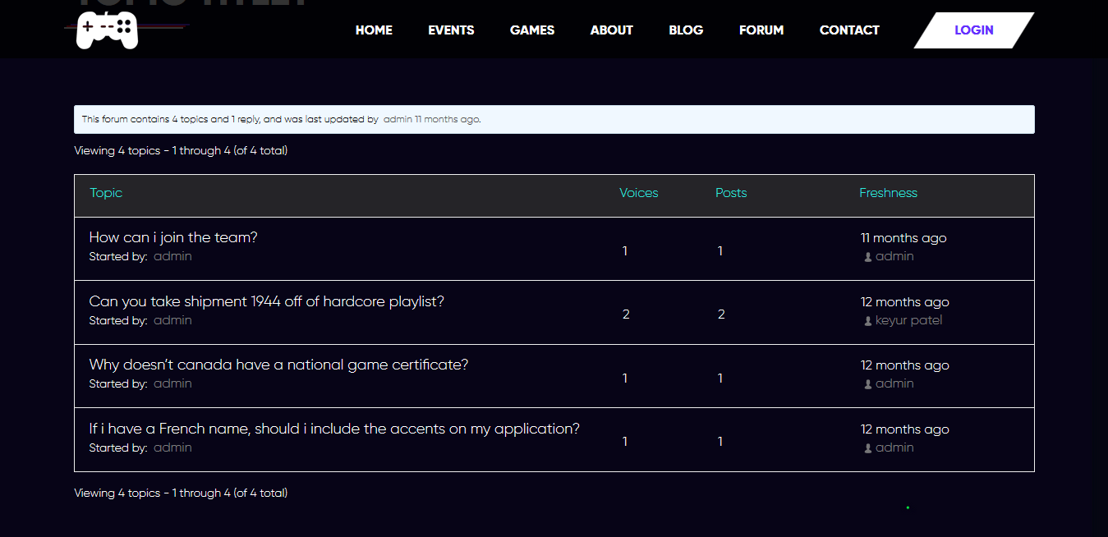Click the avatar icon in the French name topic freshness cell
The image size is (1108, 537).
tap(867, 448)
